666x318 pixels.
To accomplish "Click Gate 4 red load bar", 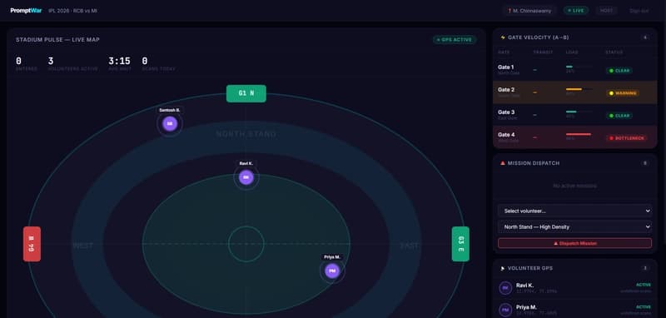I will coord(579,134).
